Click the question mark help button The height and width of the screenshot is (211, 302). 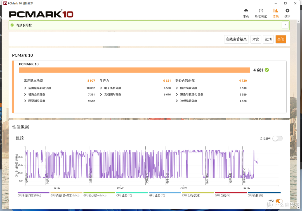click(x=285, y=25)
